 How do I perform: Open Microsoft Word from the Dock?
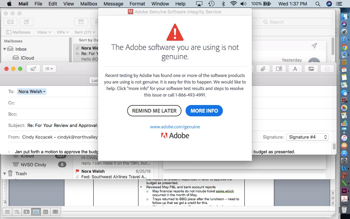pyautogui.click(x=344, y=168)
